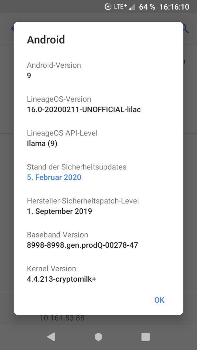Tap the Android back navigation triangle
Viewport: 197px width, 350px height.
click(51, 337)
